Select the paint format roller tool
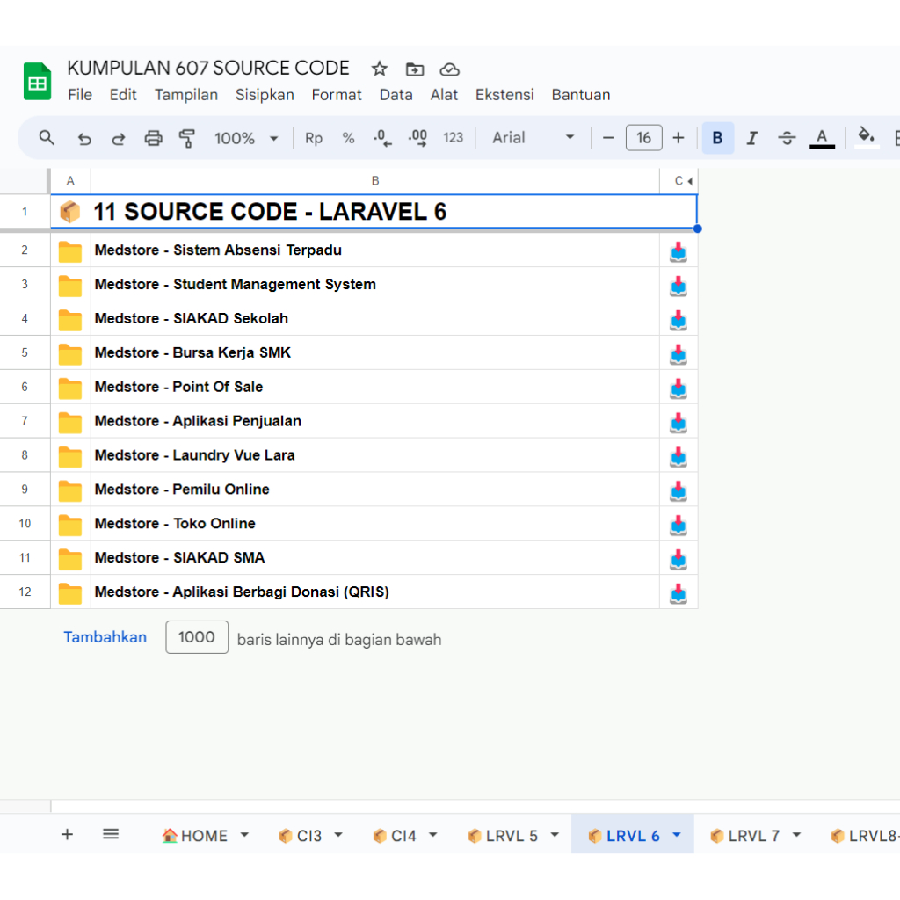Screen dimensions: 900x900 (186, 138)
